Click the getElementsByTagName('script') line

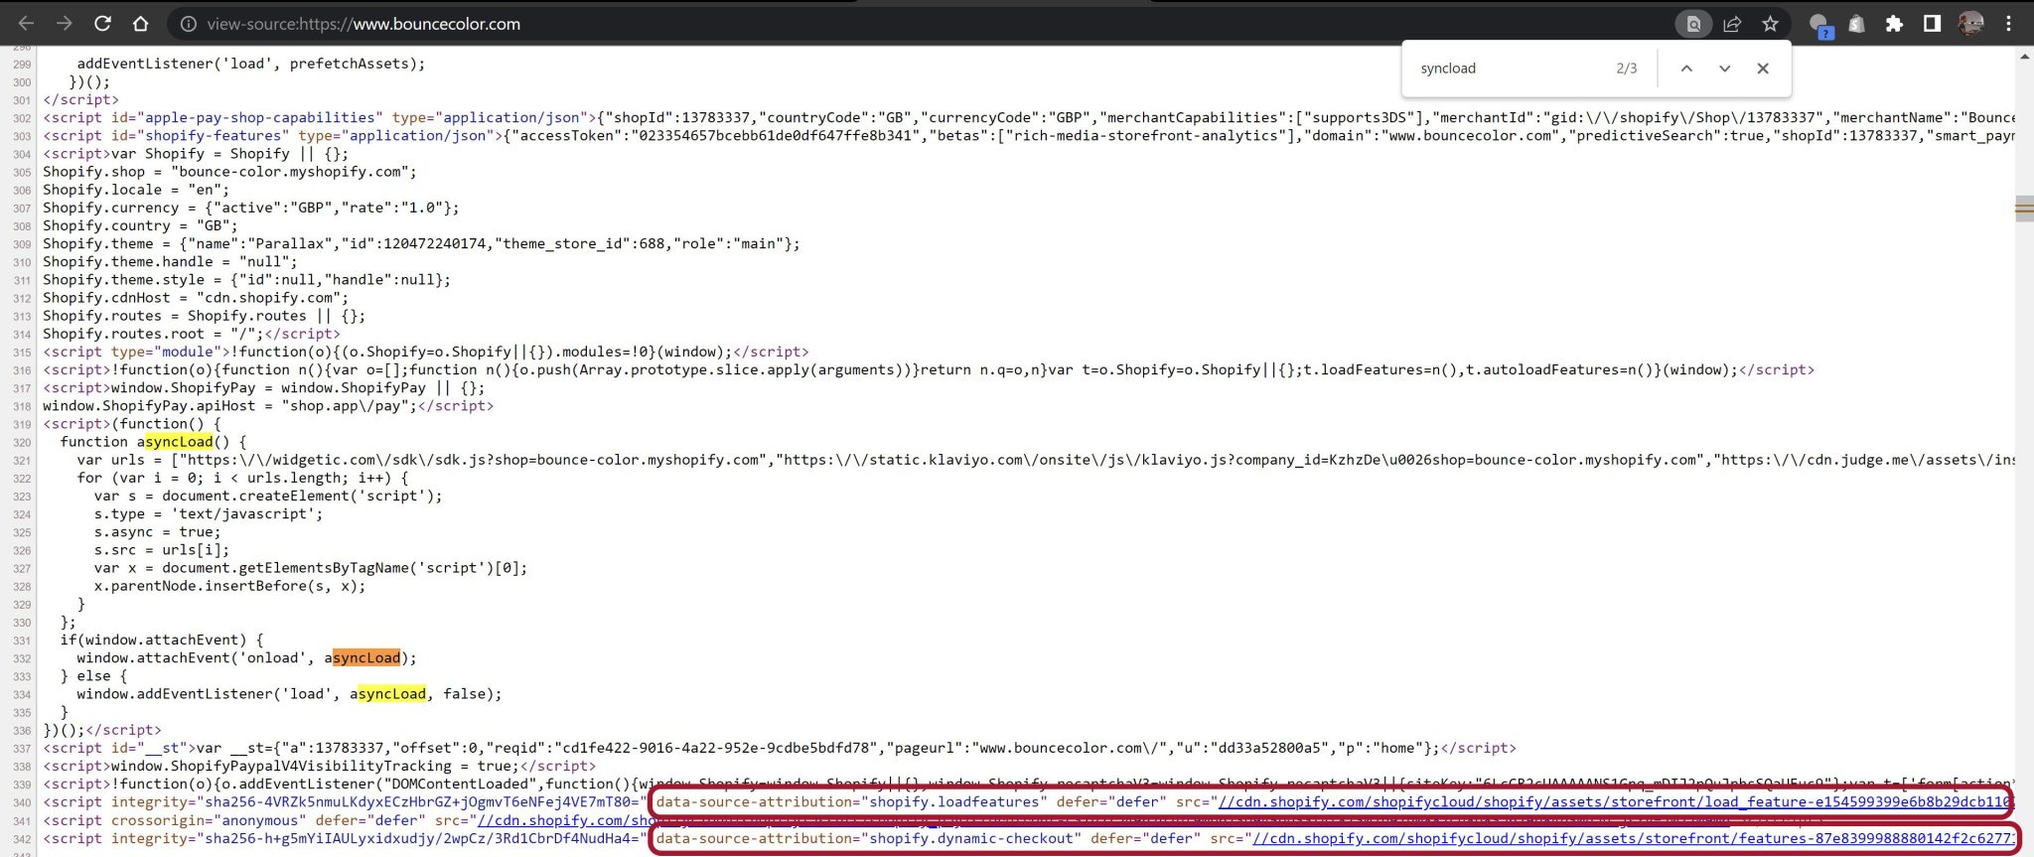tap(311, 568)
